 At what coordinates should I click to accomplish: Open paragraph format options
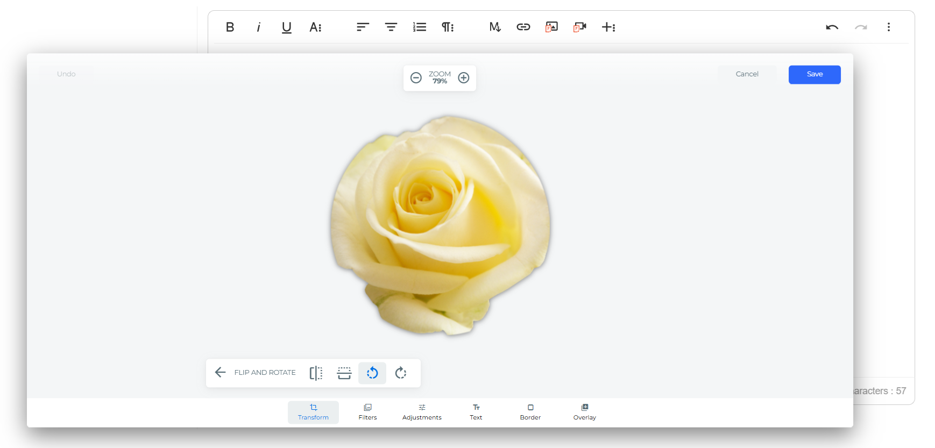pyautogui.click(x=448, y=27)
